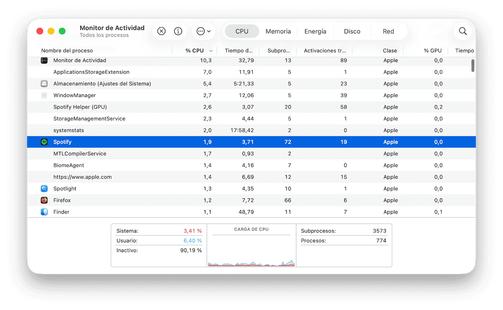Viewport: 503px width, 310px height.
Task: Click the % GPU column header
Action: (432, 51)
